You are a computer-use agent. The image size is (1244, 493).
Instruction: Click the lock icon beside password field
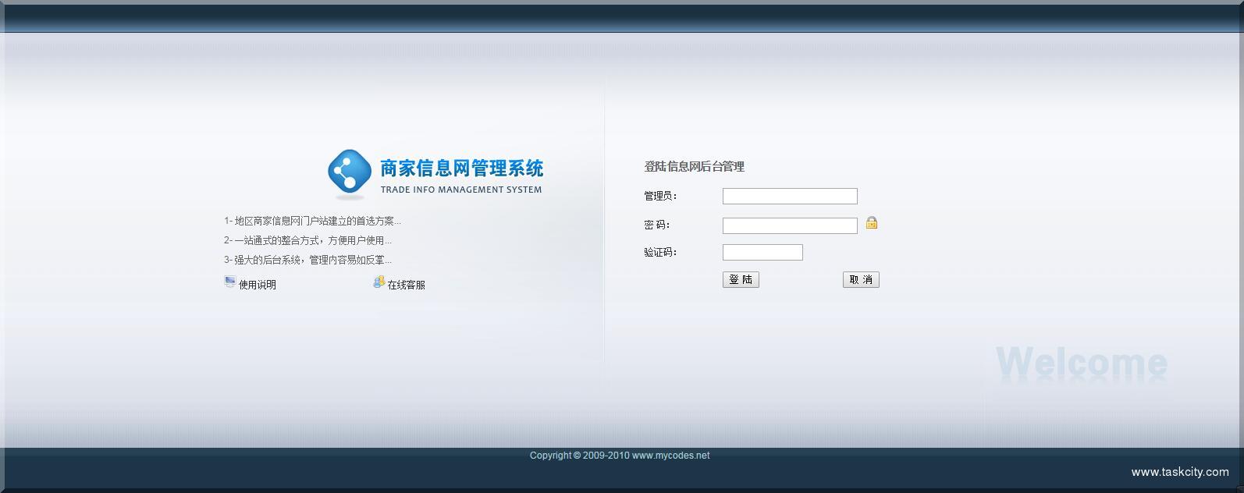pyautogui.click(x=872, y=223)
